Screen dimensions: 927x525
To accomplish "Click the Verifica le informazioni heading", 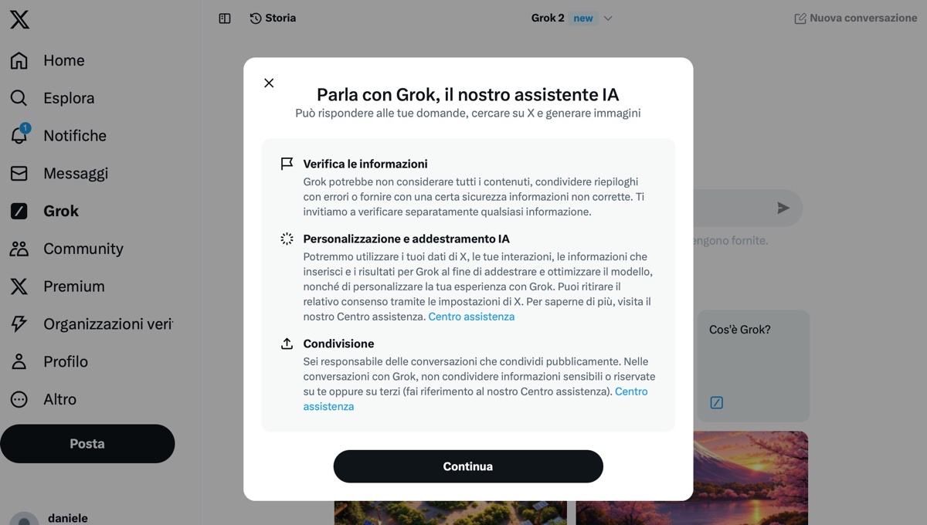I will tap(365, 164).
